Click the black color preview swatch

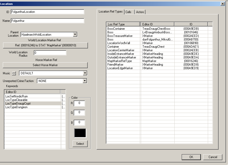click(x=80, y=133)
